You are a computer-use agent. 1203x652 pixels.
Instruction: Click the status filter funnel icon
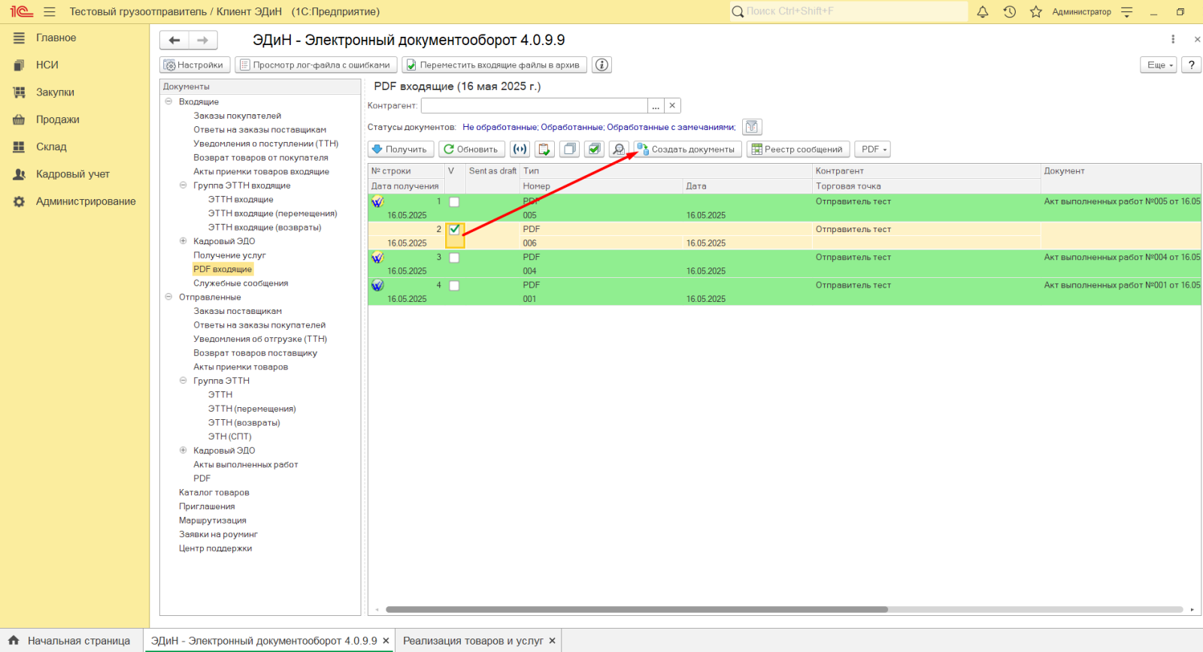click(752, 127)
